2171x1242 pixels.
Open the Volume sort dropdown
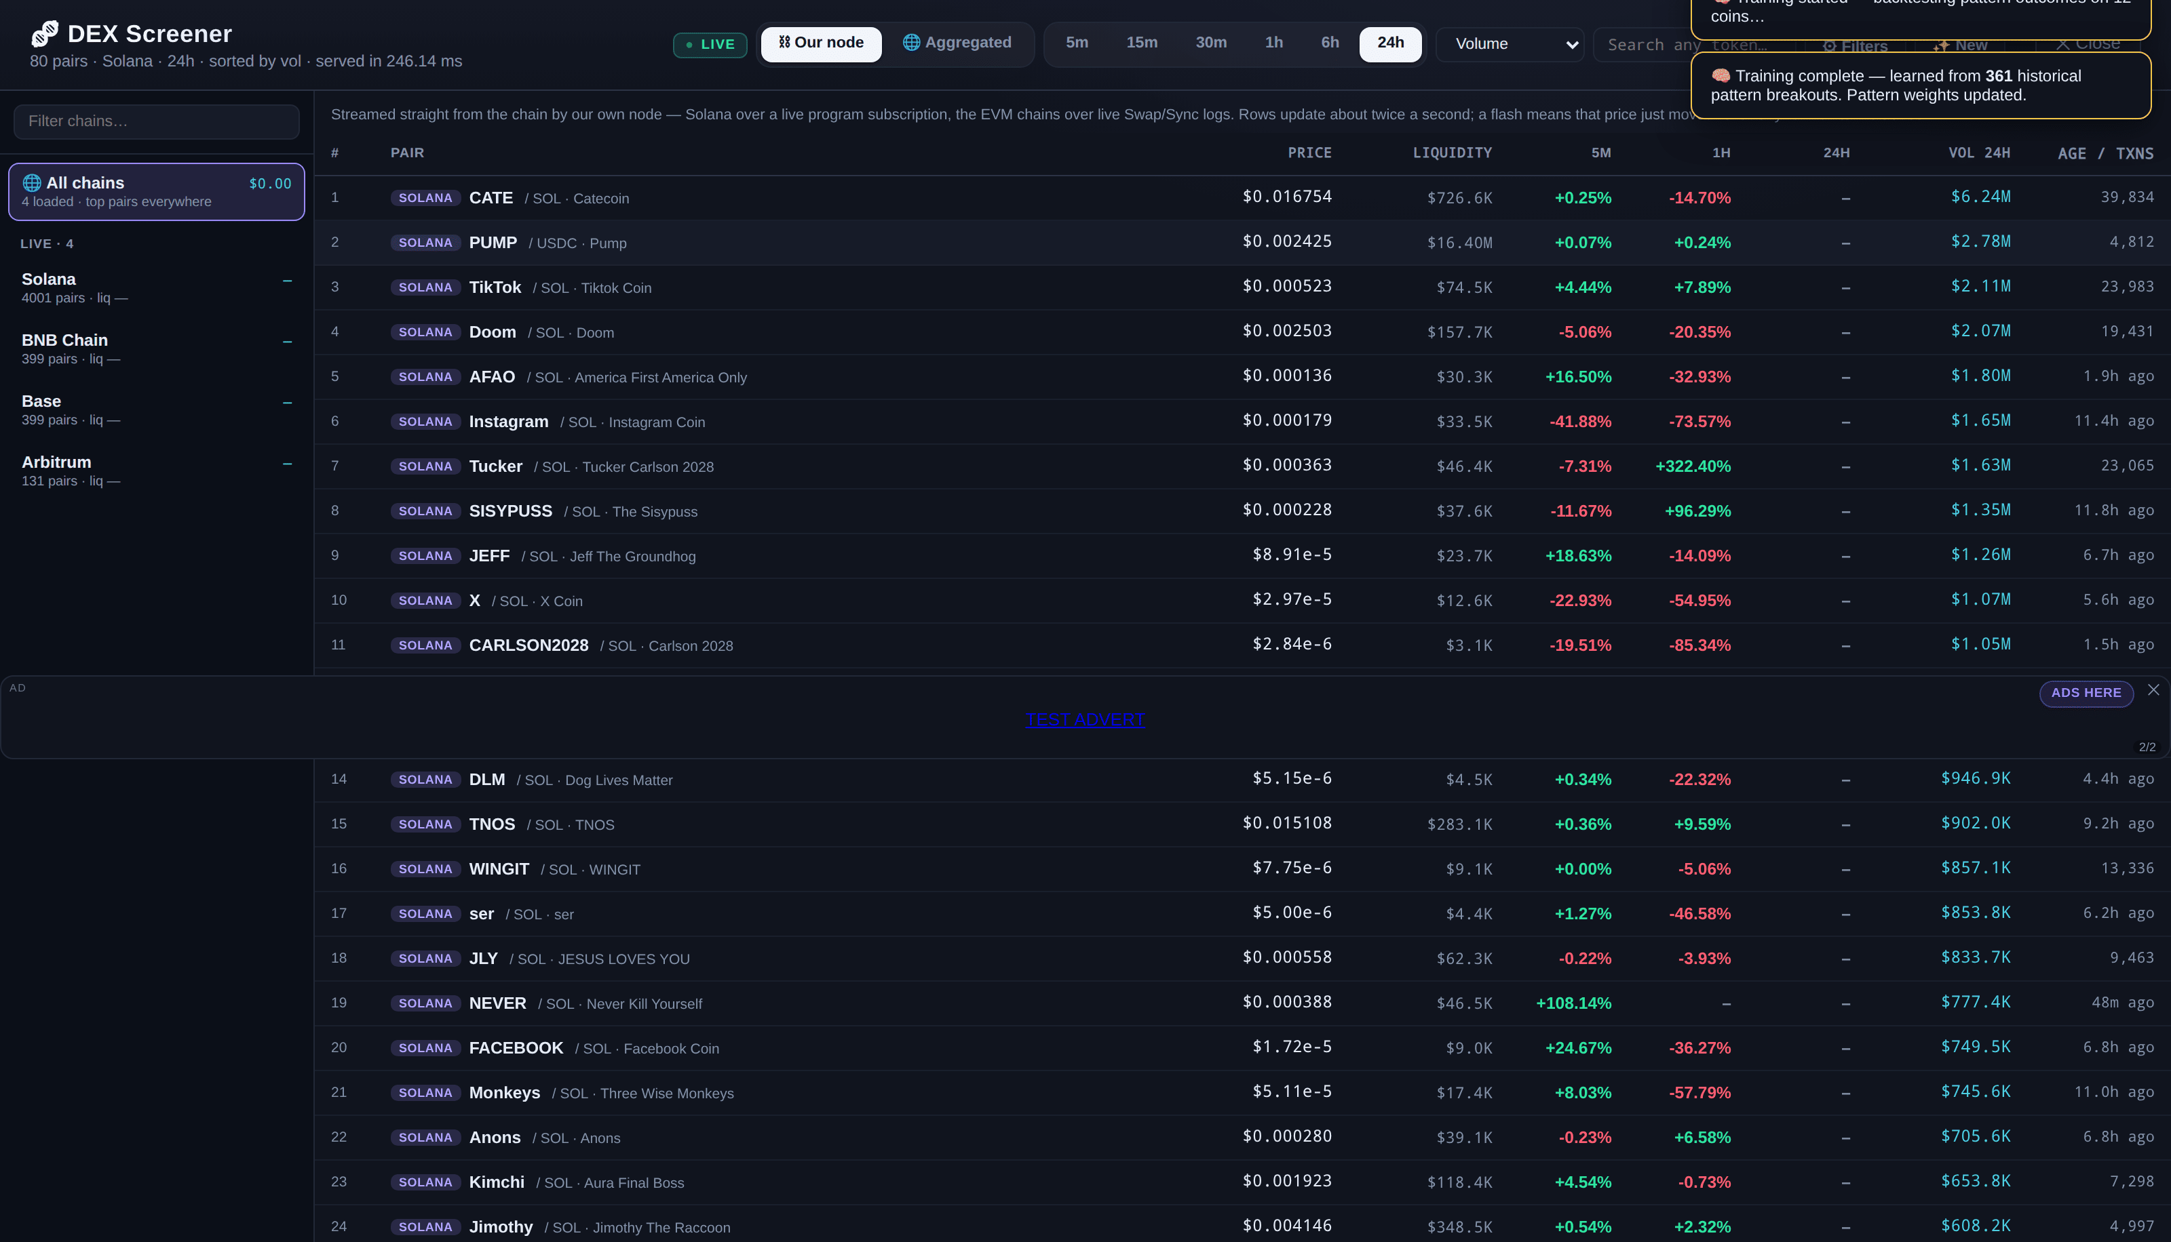coord(1510,44)
